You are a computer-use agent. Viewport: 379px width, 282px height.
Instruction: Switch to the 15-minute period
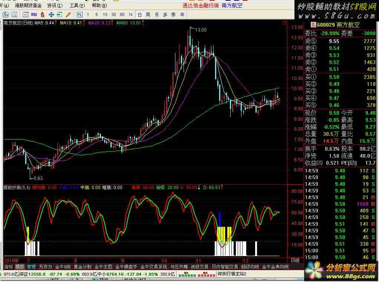(x=105, y=15)
